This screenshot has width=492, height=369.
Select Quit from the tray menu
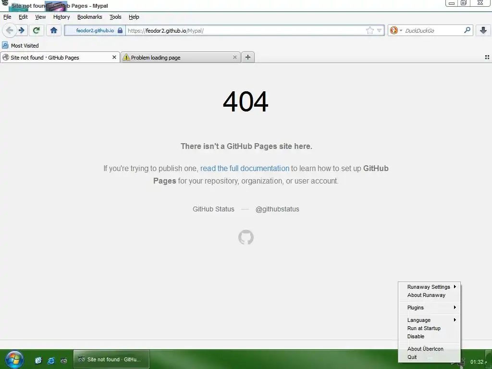point(429,357)
